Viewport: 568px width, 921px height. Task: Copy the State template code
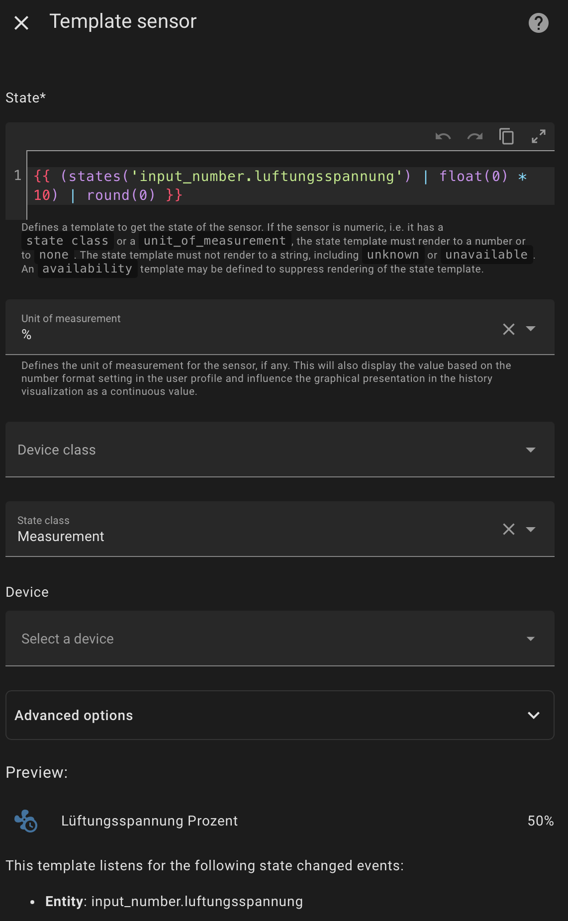click(506, 136)
